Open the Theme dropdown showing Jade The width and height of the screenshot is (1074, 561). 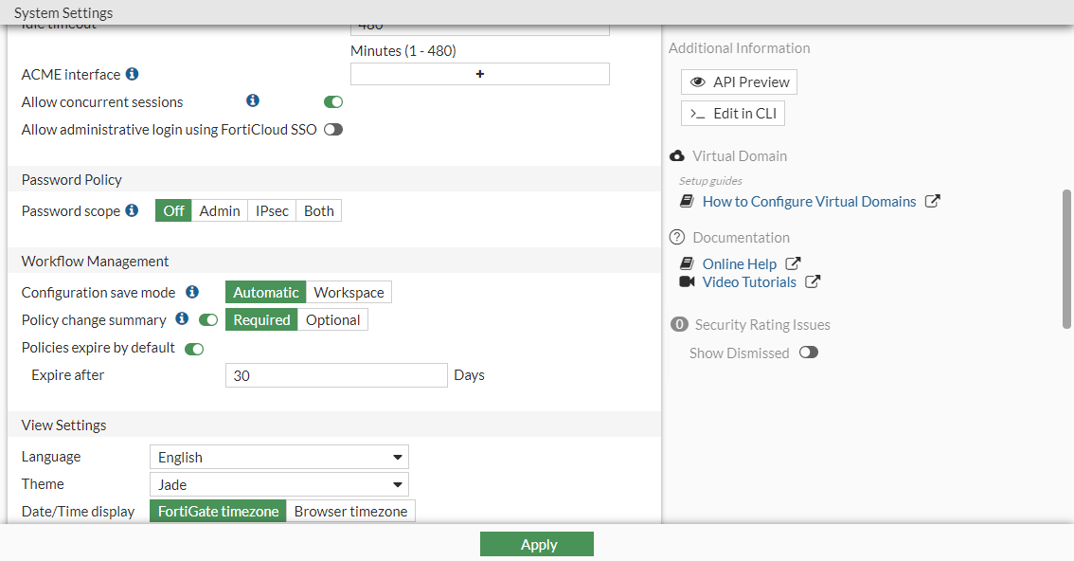point(278,485)
